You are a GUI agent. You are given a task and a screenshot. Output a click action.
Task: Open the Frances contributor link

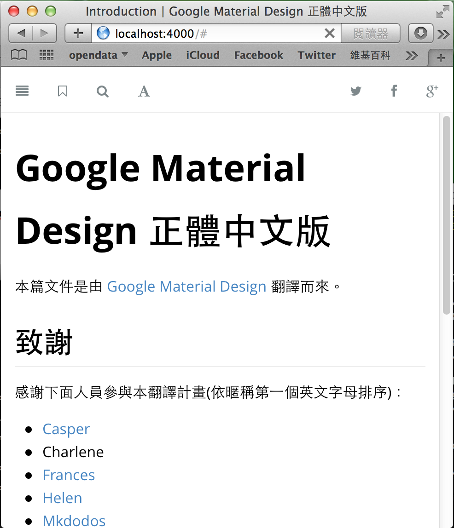click(x=69, y=475)
